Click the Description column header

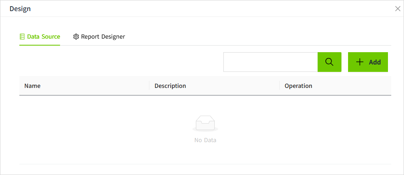tap(170, 86)
